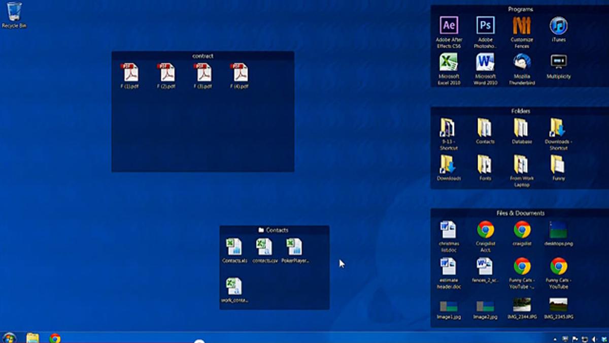
Task: Click the Contacts fence title bar
Action: (274, 230)
